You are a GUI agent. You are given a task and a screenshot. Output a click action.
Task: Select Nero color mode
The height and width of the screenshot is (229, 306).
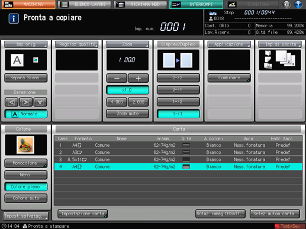pos(26,175)
